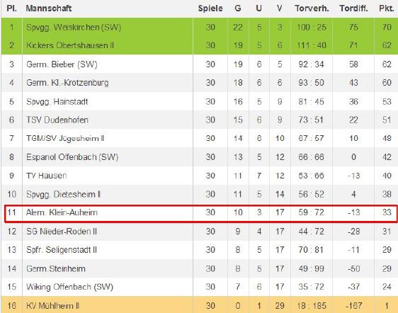Select Germ.Steinheim team entry
Viewport: 398px width, 313px height.
pyautogui.click(x=55, y=268)
